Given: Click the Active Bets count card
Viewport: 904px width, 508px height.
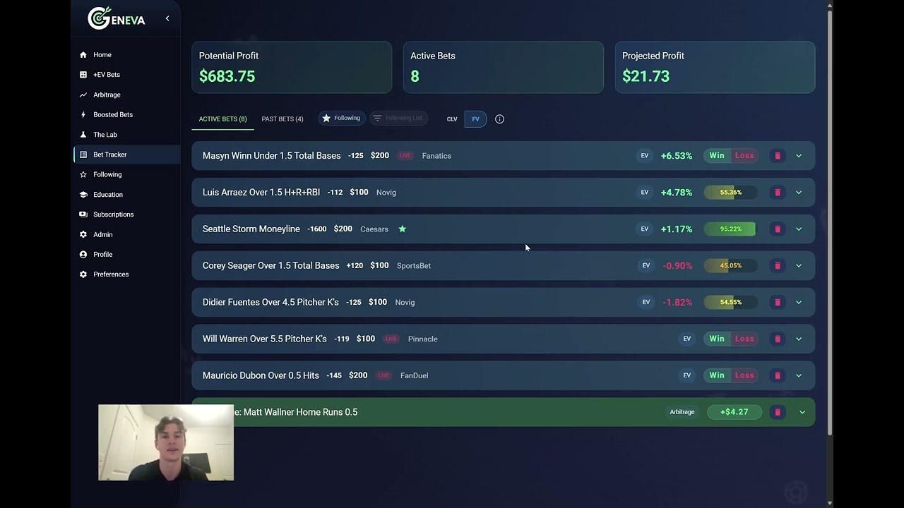Looking at the screenshot, I should click(x=504, y=67).
